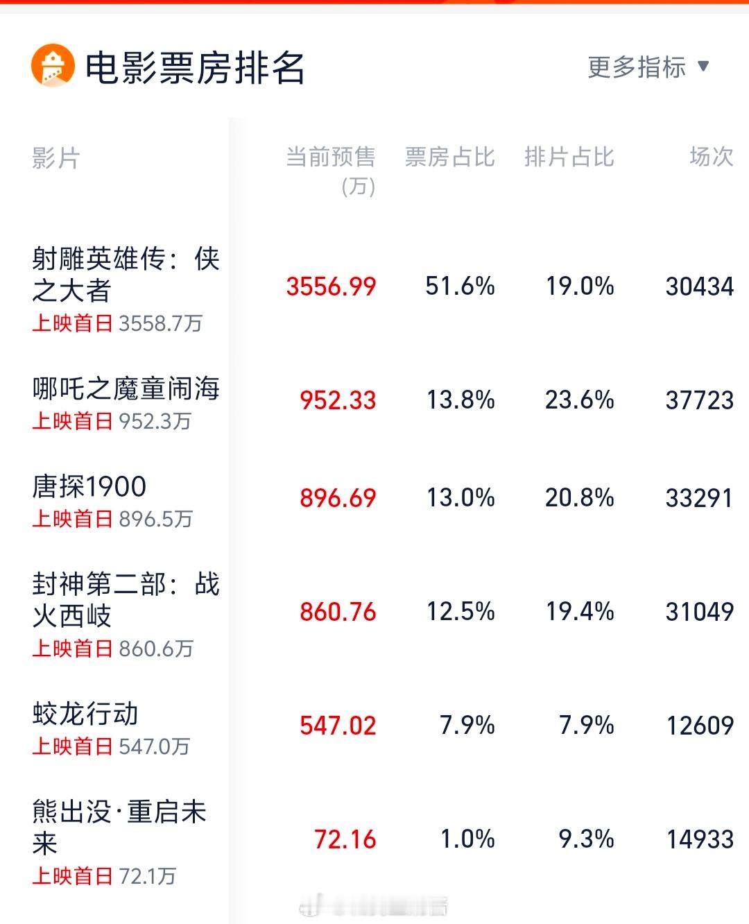Click the 952.33 presale figure
The height and width of the screenshot is (924, 749).
tap(338, 400)
